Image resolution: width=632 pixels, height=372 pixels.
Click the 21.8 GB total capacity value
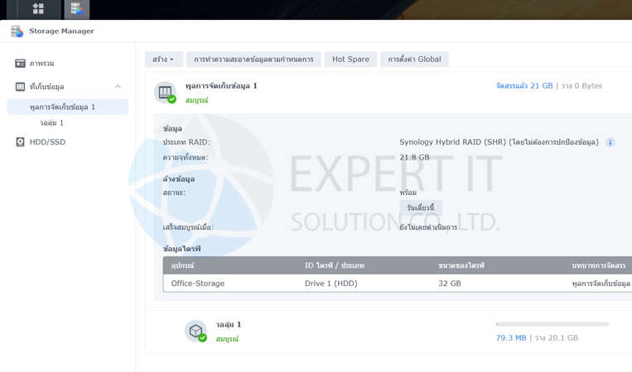click(x=414, y=157)
